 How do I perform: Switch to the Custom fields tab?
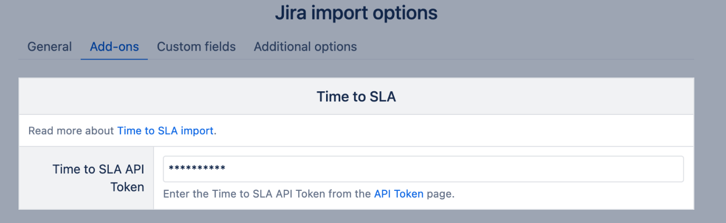tap(196, 46)
